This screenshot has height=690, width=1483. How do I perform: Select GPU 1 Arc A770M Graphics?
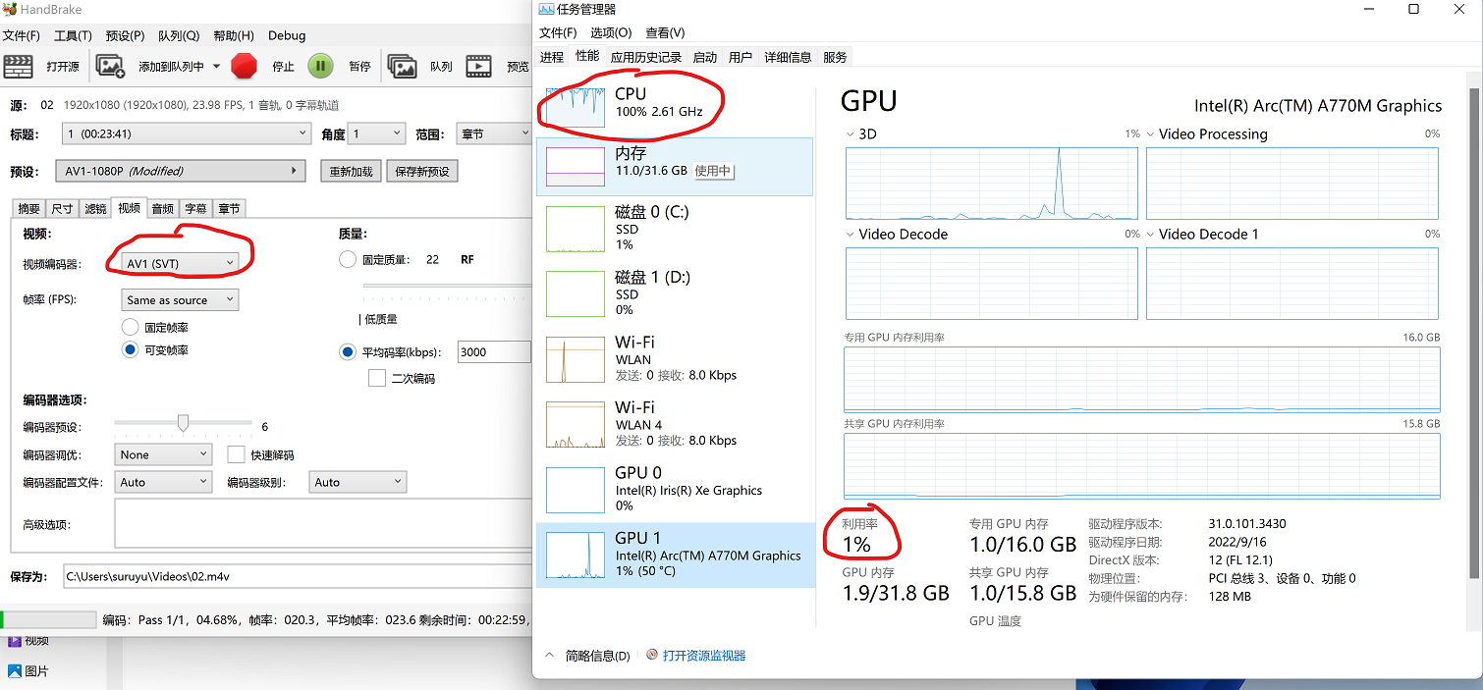[675, 555]
